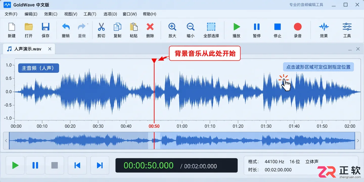Open the 工具 sliders icon in toolbar
Screen dimensions: 364x182
pyautogui.click(x=347, y=27)
